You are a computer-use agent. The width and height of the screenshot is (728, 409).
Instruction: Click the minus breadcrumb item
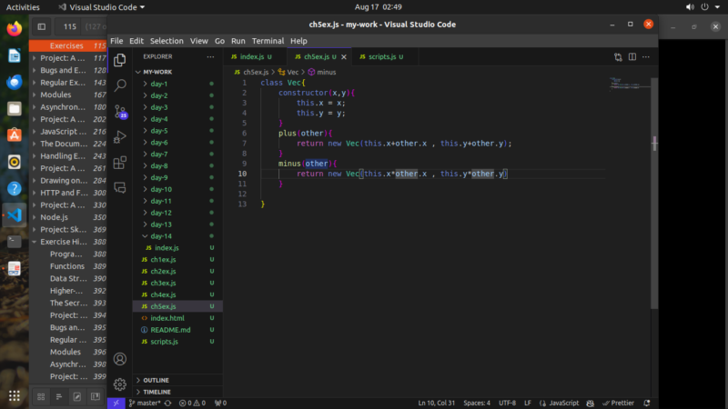coord(322,72)
